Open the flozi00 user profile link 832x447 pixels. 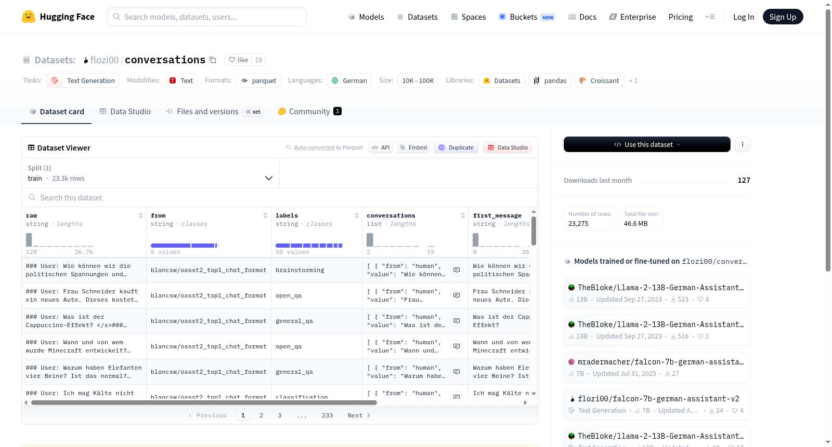(x=105, y=60)
